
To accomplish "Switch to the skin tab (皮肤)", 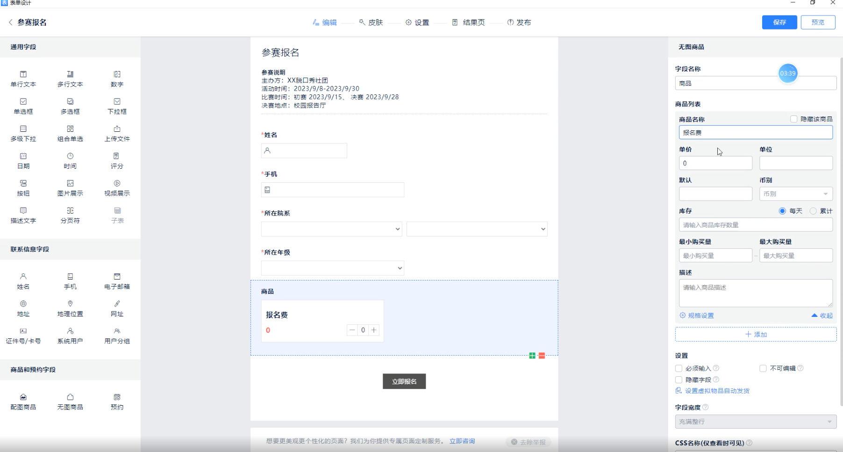I will (x=371, y=22).
